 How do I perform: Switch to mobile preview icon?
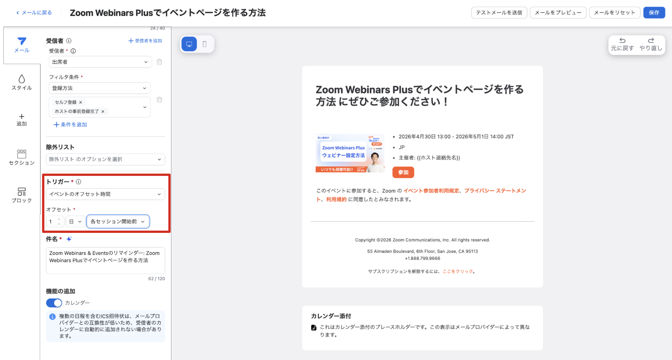[204, 44]
